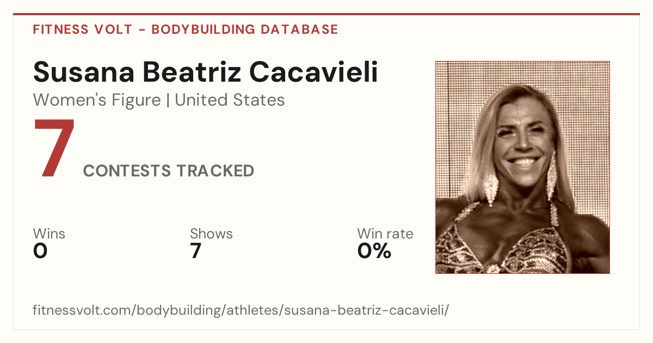Select the Susana Beatriz Cacavieli name heading
Screen dimensions: 653x343
pyautogui.click(x=205, y=72)
